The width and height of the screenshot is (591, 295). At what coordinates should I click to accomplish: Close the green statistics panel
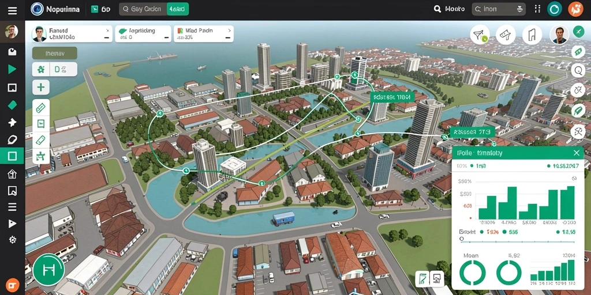(577, 153)
